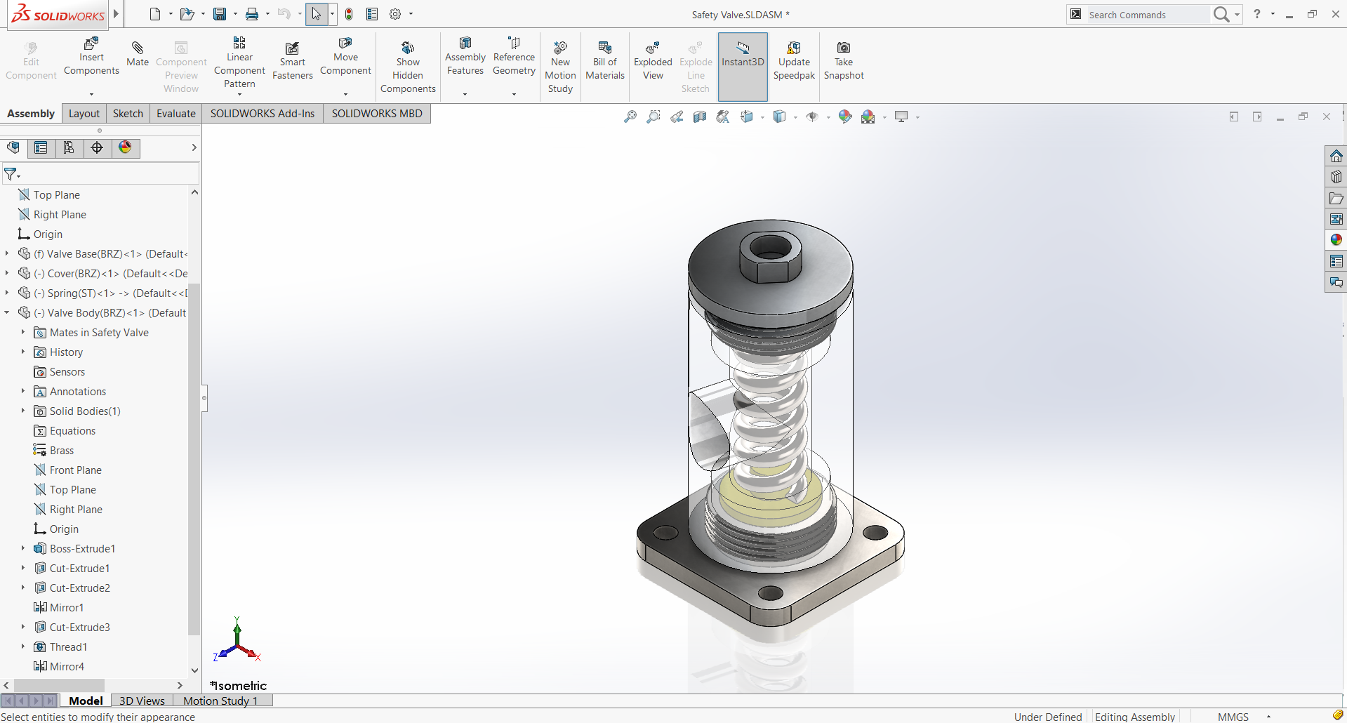This screenshot has height=723, width=1347.
Task: Click in the Search Commands field
Action: pos(1147,14)
